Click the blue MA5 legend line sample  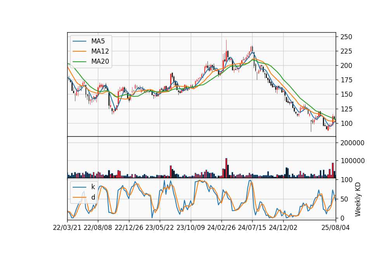(79, 41)
